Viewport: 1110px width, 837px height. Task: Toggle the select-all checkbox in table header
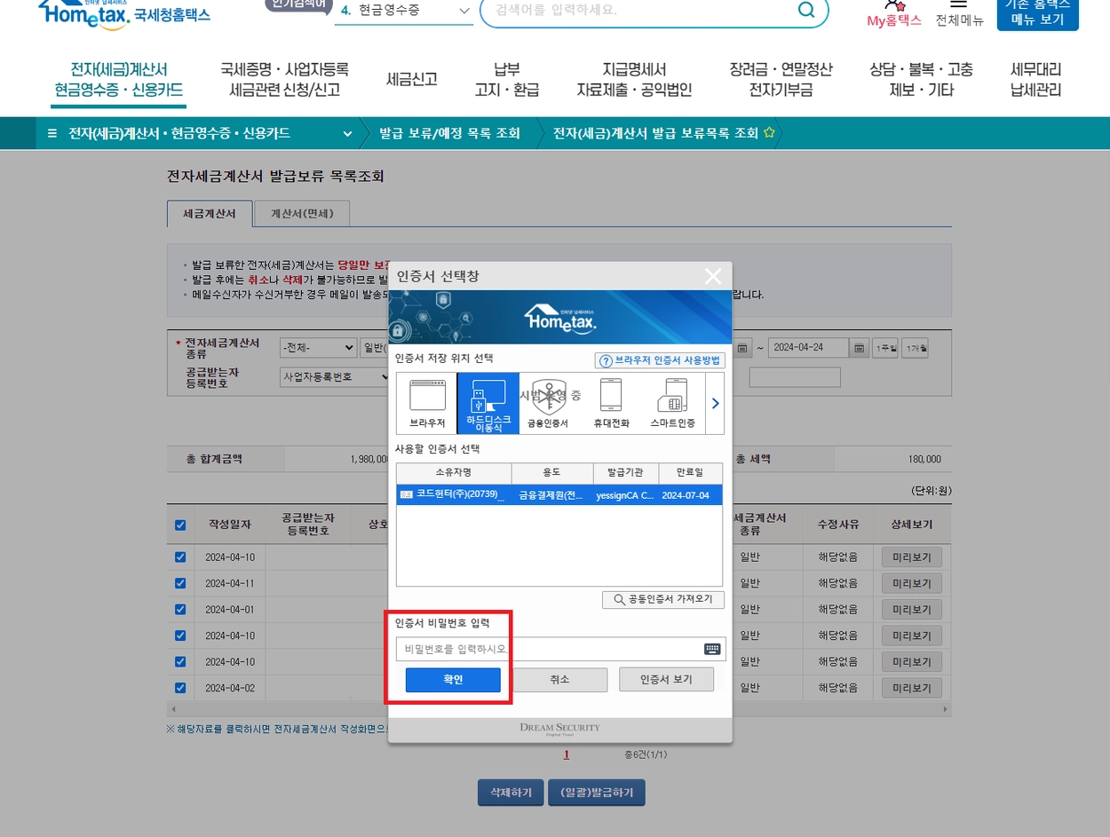coord(179,525)
